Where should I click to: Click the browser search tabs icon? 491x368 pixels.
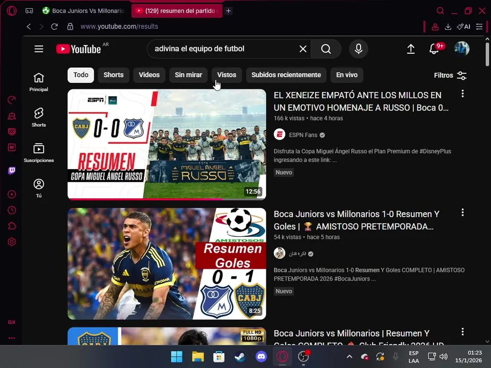440,11
